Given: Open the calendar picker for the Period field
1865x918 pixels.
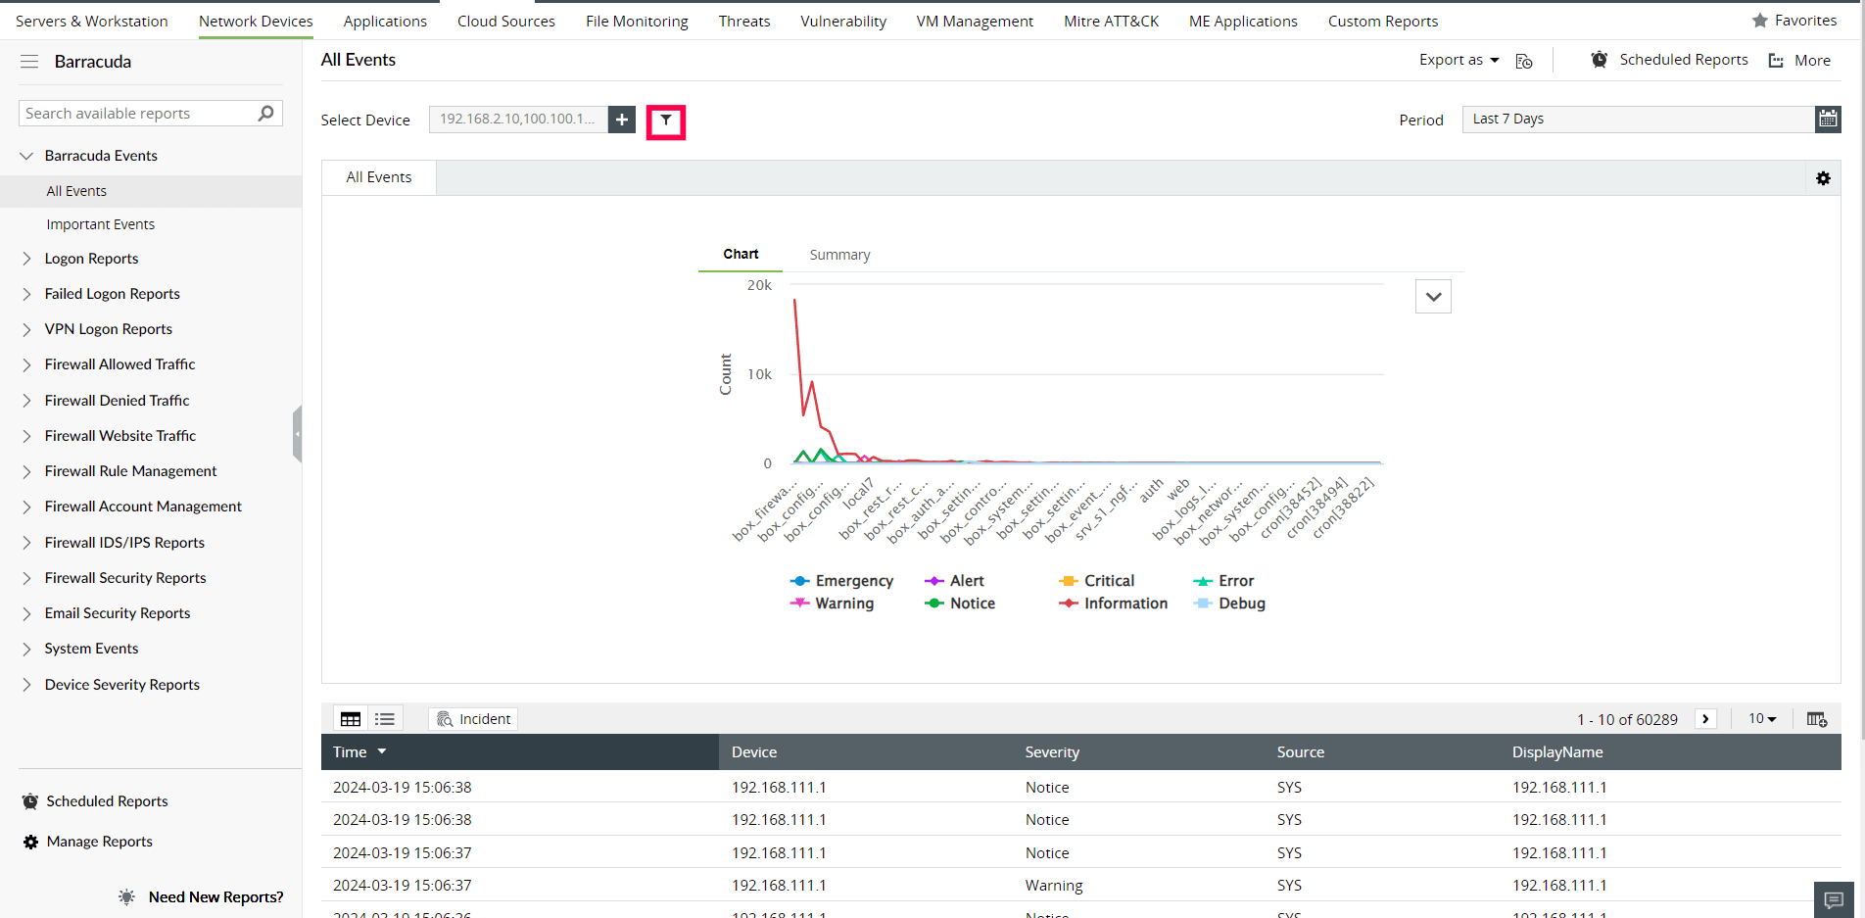Looking at the screenshot, I should [1828, 119].
